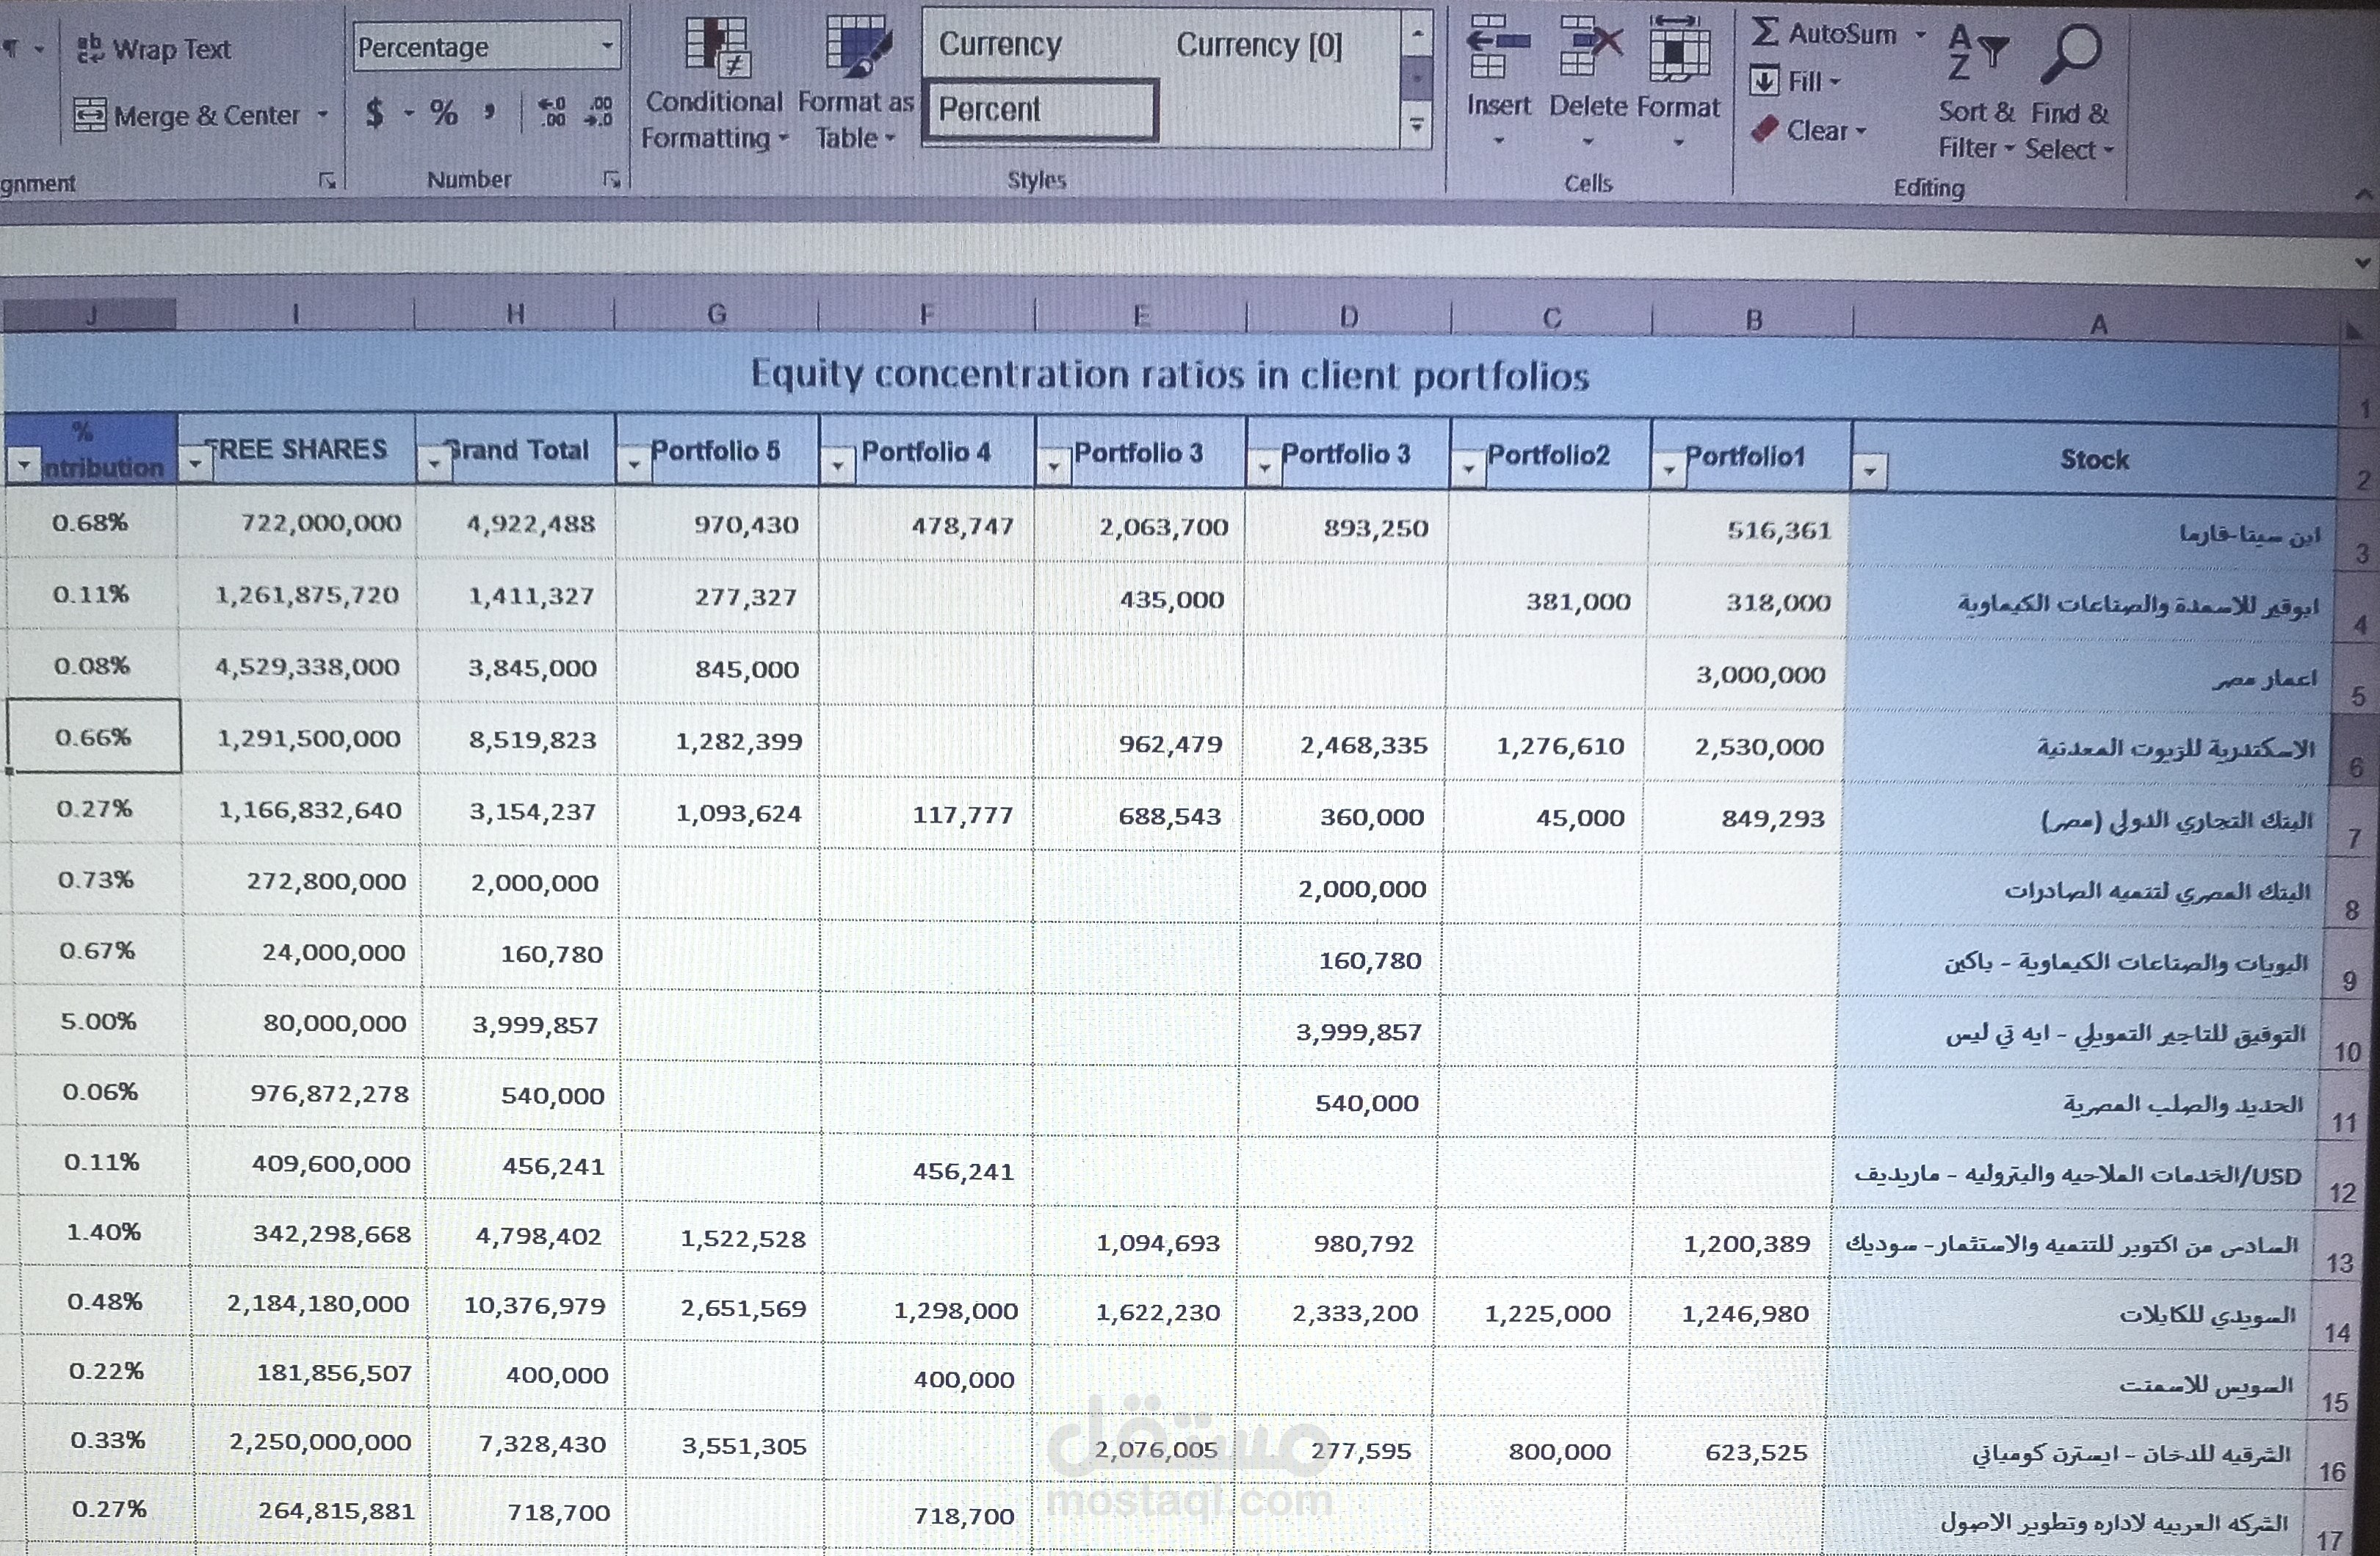Click AutoSum button

pos(1823,34)
